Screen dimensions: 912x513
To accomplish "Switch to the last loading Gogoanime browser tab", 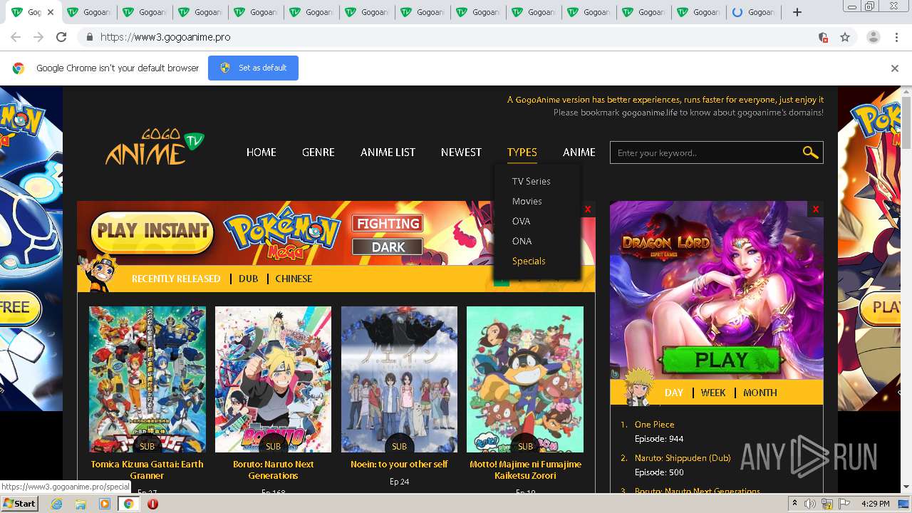I will click(754, 12).
